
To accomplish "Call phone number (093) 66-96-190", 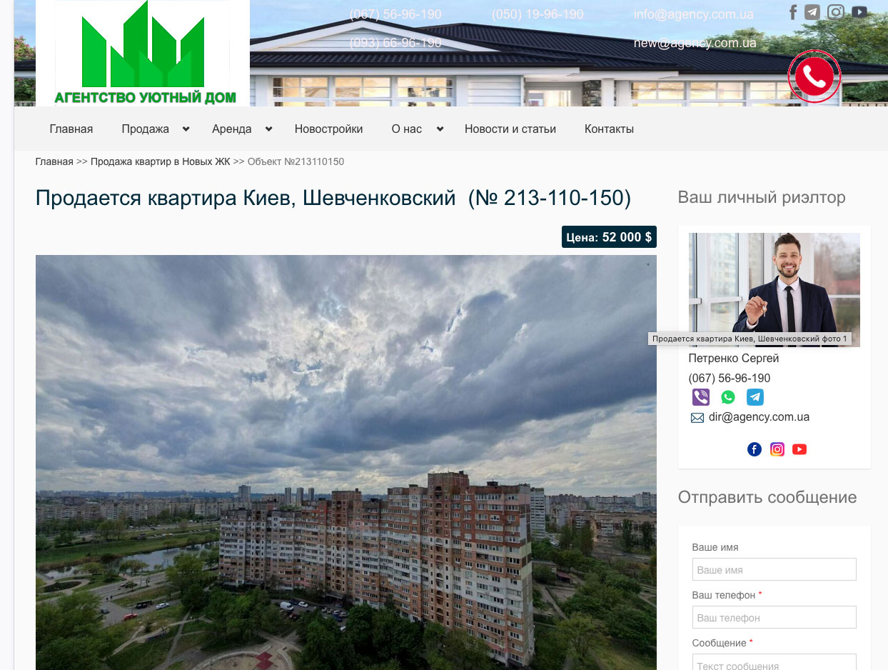I will (x=395, y=43).
